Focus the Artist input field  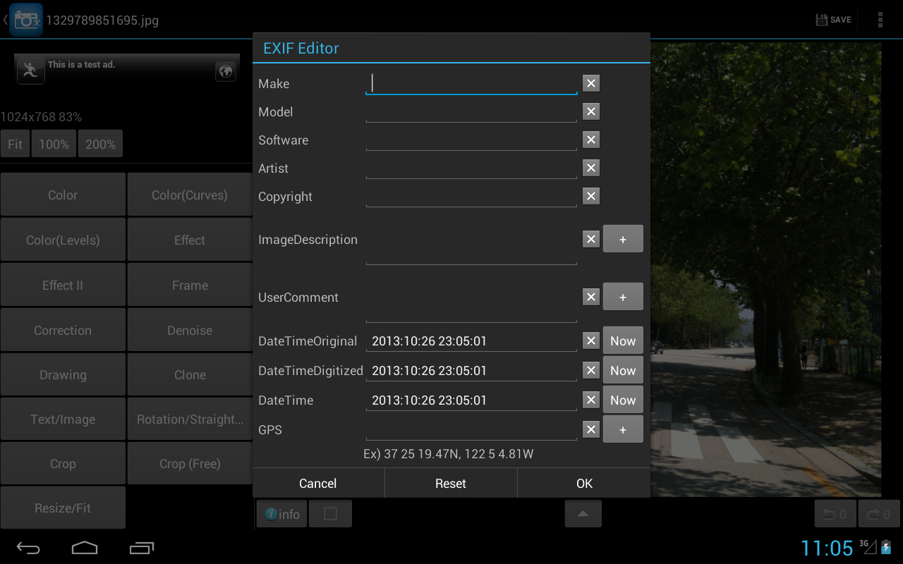click(x=471, y=168)
